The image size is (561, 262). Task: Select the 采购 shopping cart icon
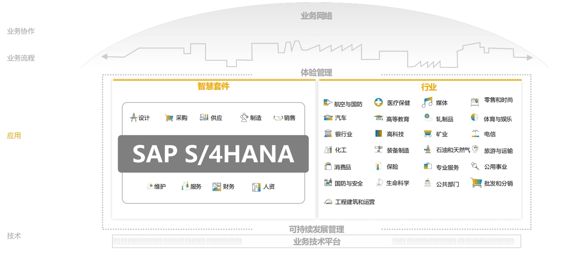click(169, 118)
